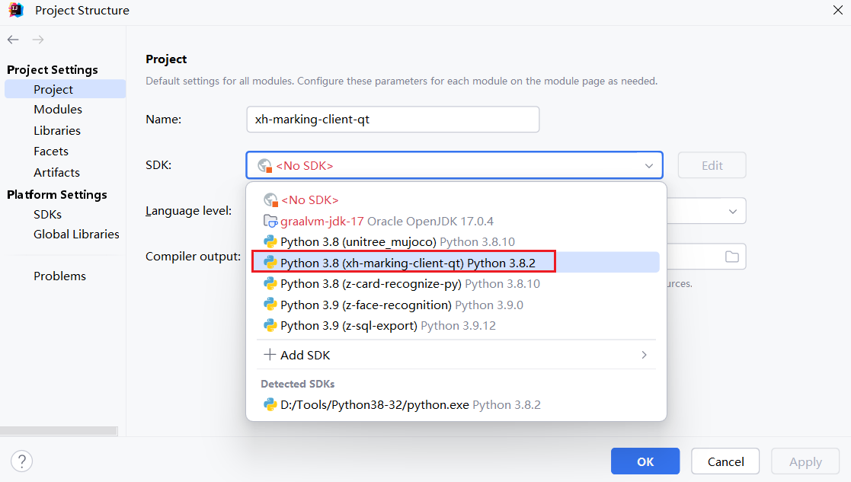Expand the Add SDK submenu arrow

tap(645, 355)
